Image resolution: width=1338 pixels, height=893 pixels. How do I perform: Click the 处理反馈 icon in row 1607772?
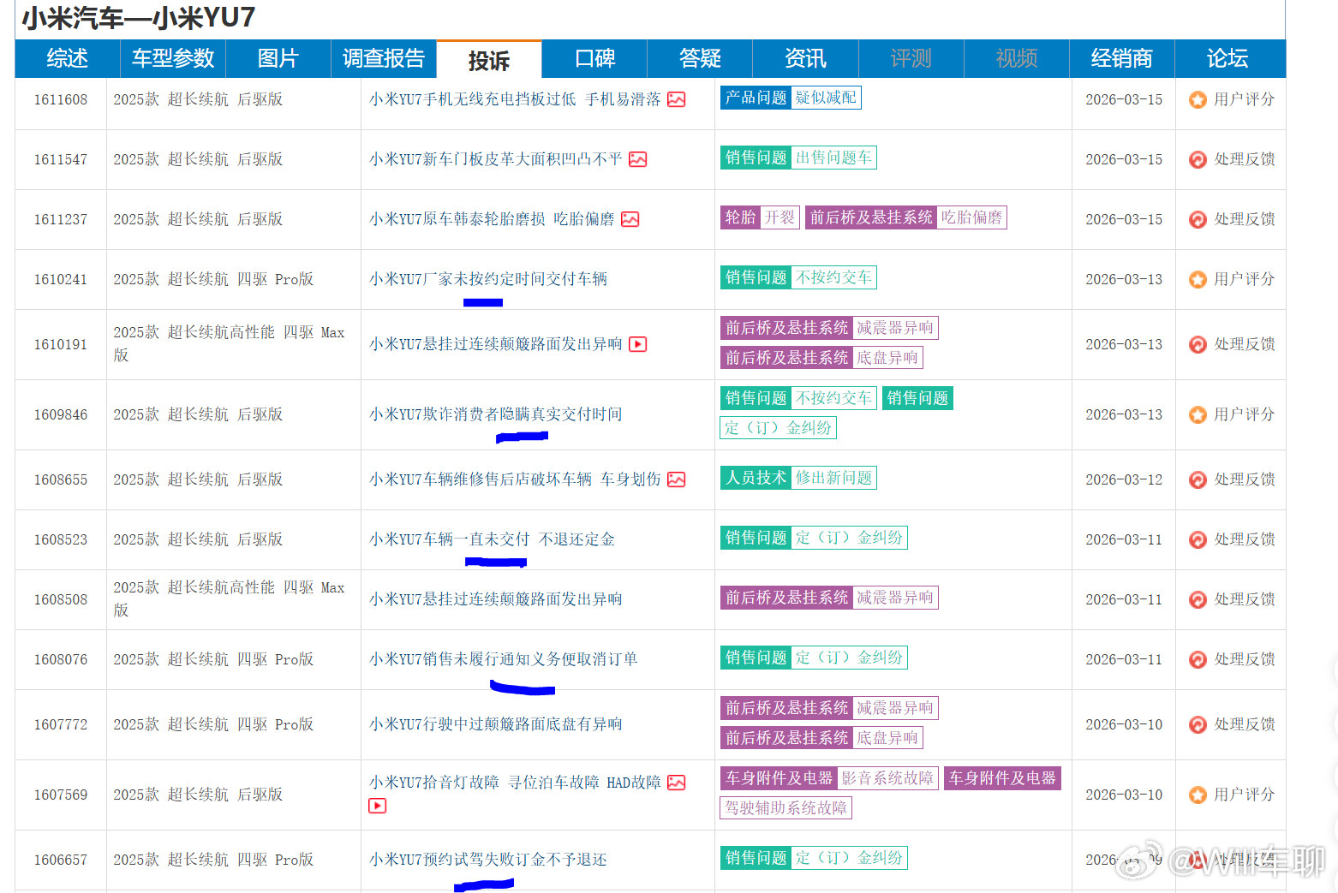point(1198,724)
